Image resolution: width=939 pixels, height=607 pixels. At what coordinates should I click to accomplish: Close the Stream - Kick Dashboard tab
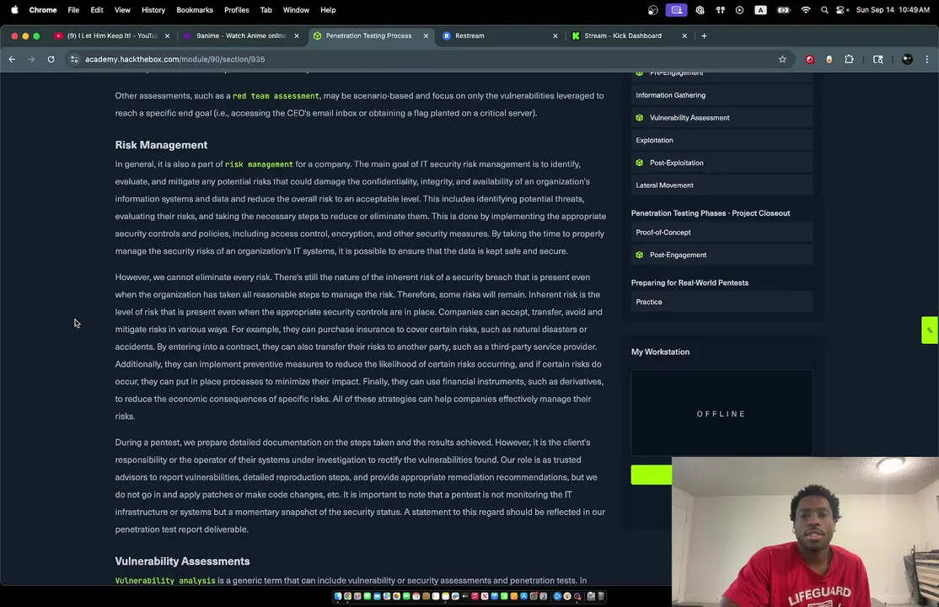tap(684, 36)
